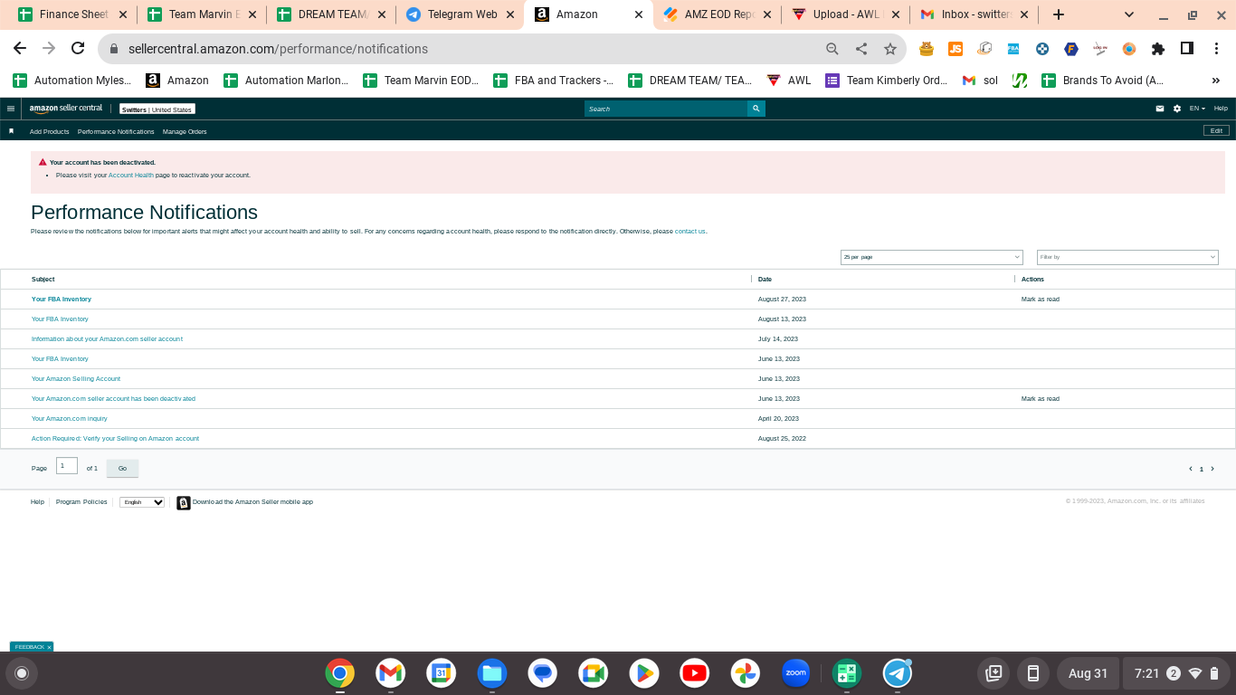Open the Account Health link

[x=131, y=176]
